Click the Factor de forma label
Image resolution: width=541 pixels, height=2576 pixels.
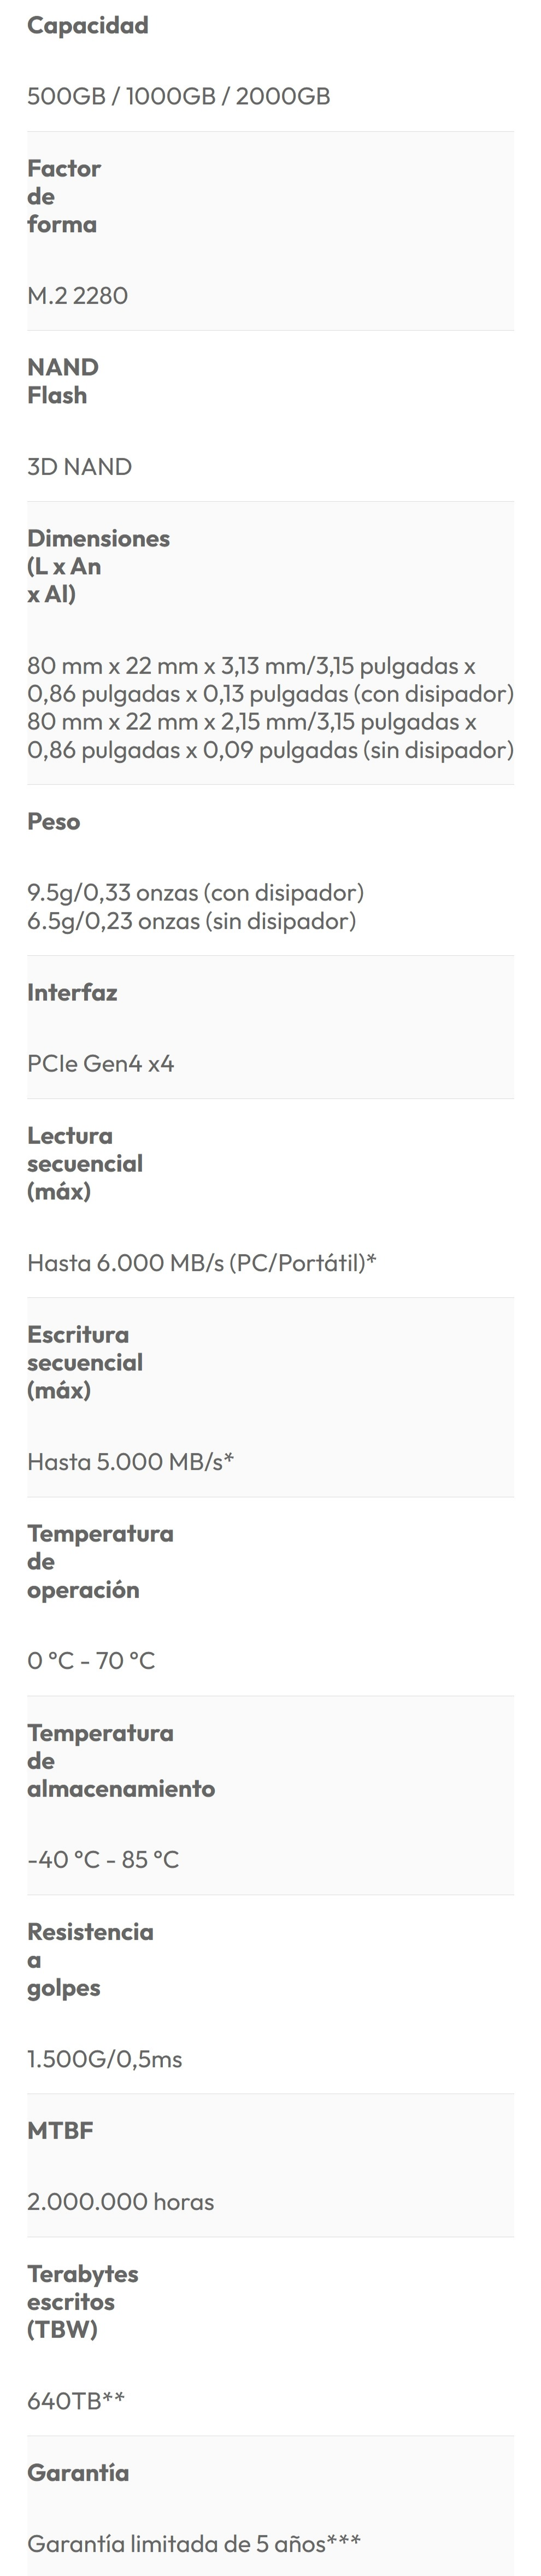[x=63, y=196]
